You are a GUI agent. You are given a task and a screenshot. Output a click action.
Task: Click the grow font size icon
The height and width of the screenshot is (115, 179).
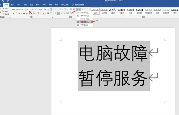(x=33, y=9)
